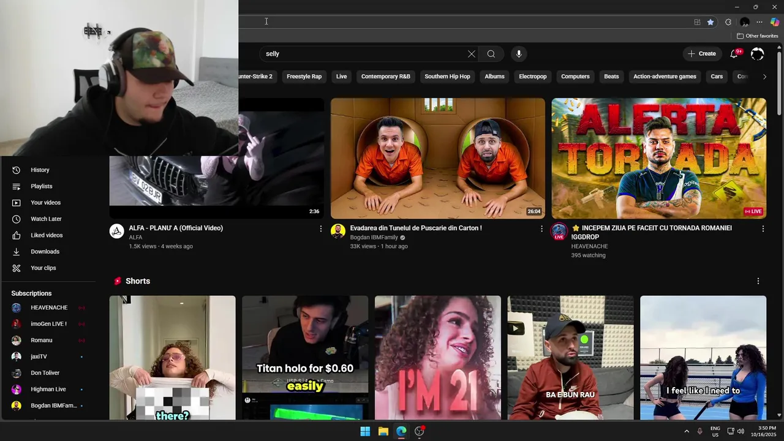The width and height of the screenshot is (784, 441).
Task: Open the 'there?' Short thumbnail
Action: click(173, 358)
